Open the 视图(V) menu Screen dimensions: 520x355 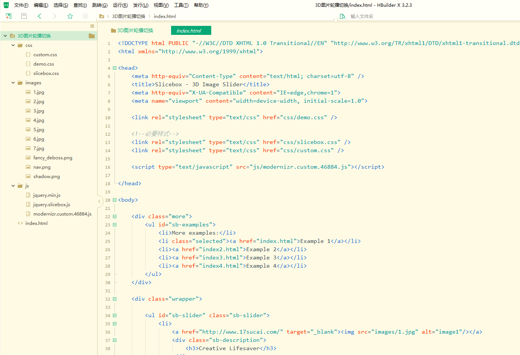click(x=161, y=5)
